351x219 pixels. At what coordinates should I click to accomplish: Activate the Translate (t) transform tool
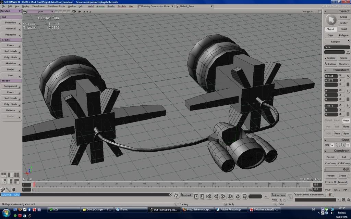(x=348, y=106)
